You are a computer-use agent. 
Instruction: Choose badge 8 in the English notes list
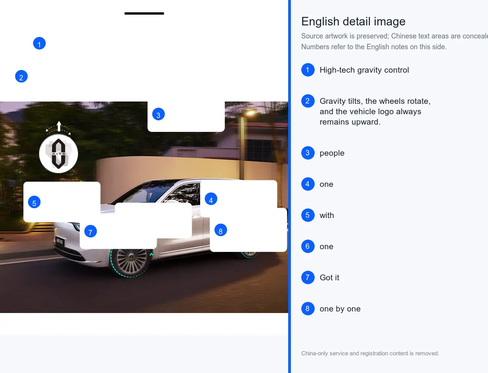[308, 309]
